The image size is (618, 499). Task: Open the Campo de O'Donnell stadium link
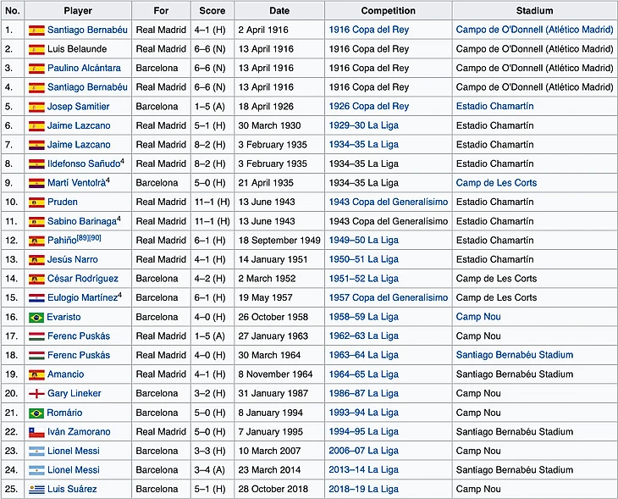click(534, 30)
